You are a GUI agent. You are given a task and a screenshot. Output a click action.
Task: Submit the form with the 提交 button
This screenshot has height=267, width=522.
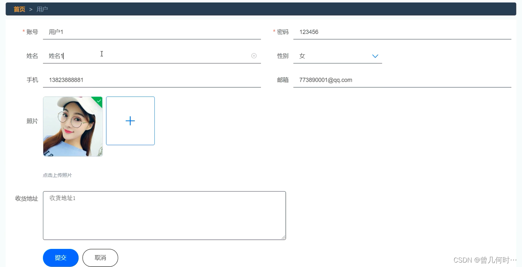coord(61,258)
